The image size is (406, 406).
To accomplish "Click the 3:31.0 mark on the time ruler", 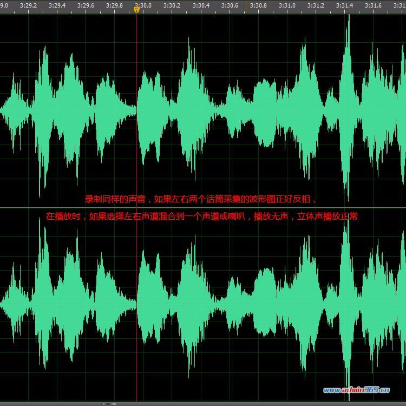I will [287, 5].
